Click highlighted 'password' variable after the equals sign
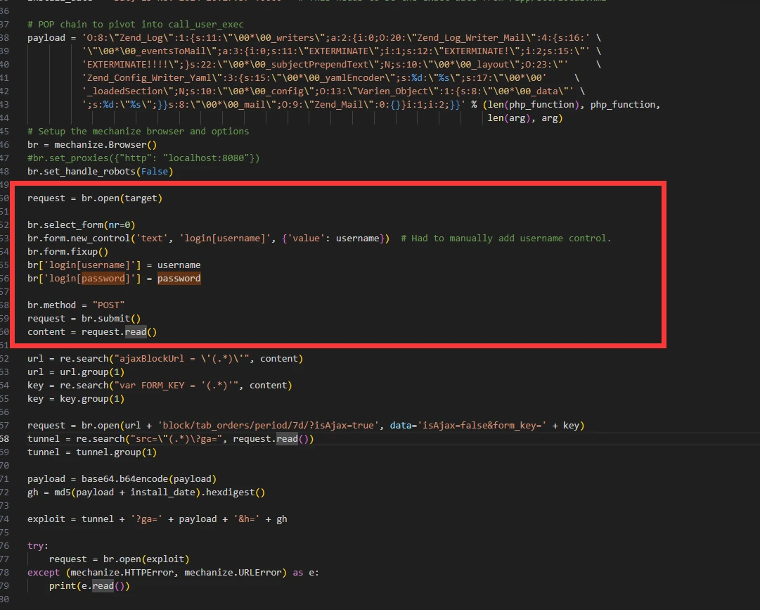Screen dimensions: 760x610 click(179, 279)
